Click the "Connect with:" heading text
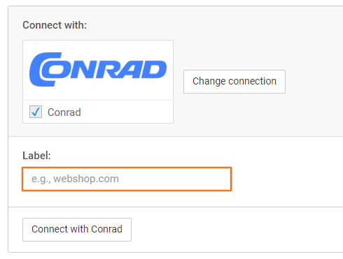The image size is (343, 259). (55, 25)
